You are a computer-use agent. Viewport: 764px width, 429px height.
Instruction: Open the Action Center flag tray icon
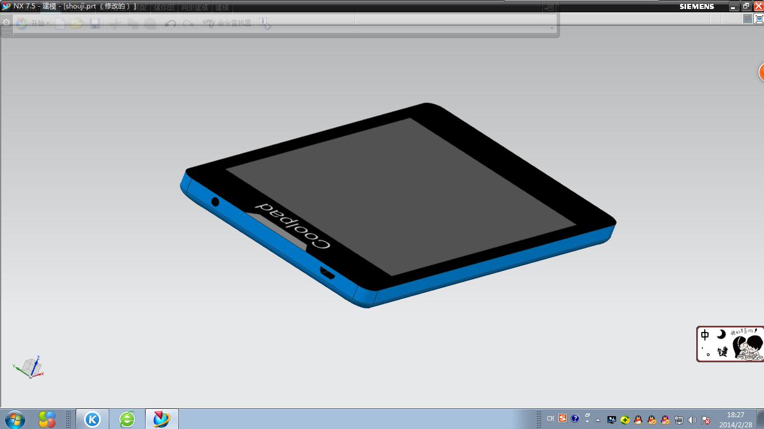click(x=706, y=419)
